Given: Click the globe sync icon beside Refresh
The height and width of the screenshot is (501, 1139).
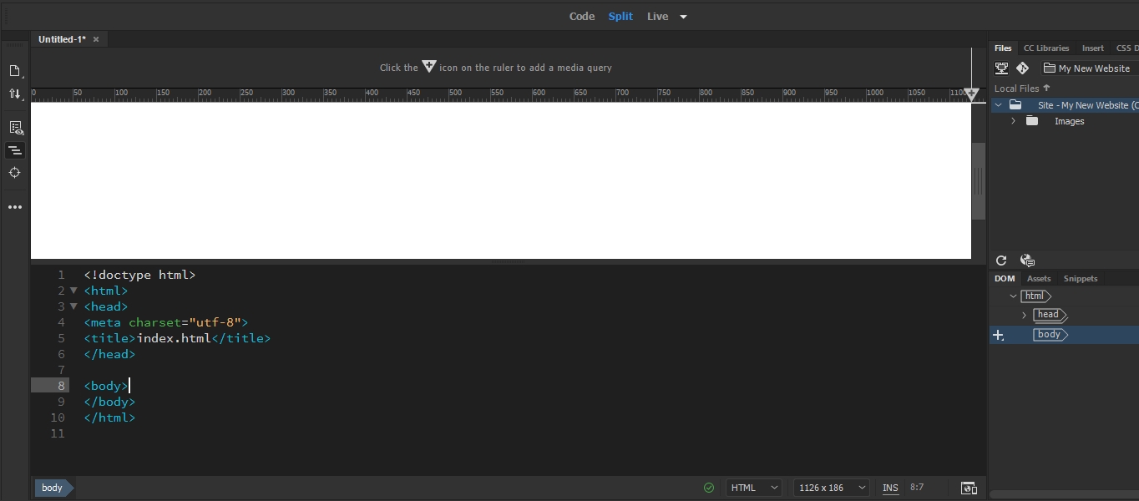Looking at the screenshot, I should 1028,261.
